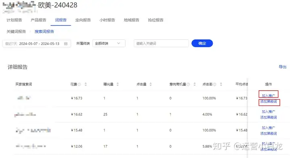Sort by 点击量 column arrows
Viewport: 290px width, 158px height.
(x=151, y=84)
